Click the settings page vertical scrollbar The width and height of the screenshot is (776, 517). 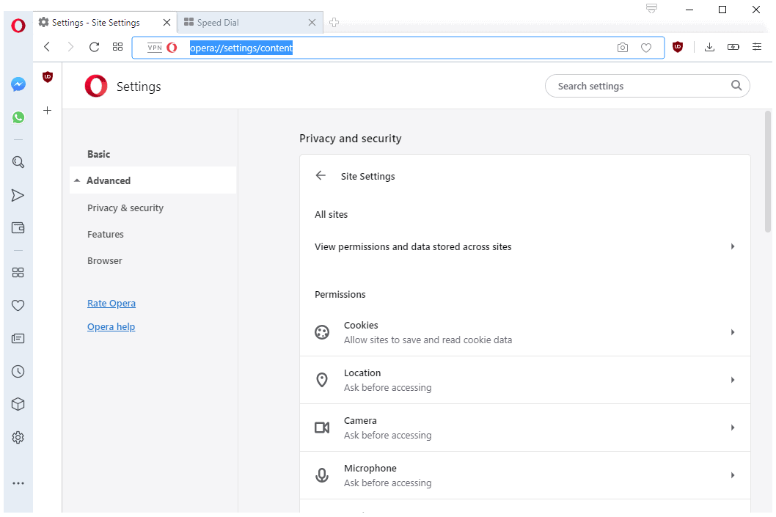[x=768, y=172]
